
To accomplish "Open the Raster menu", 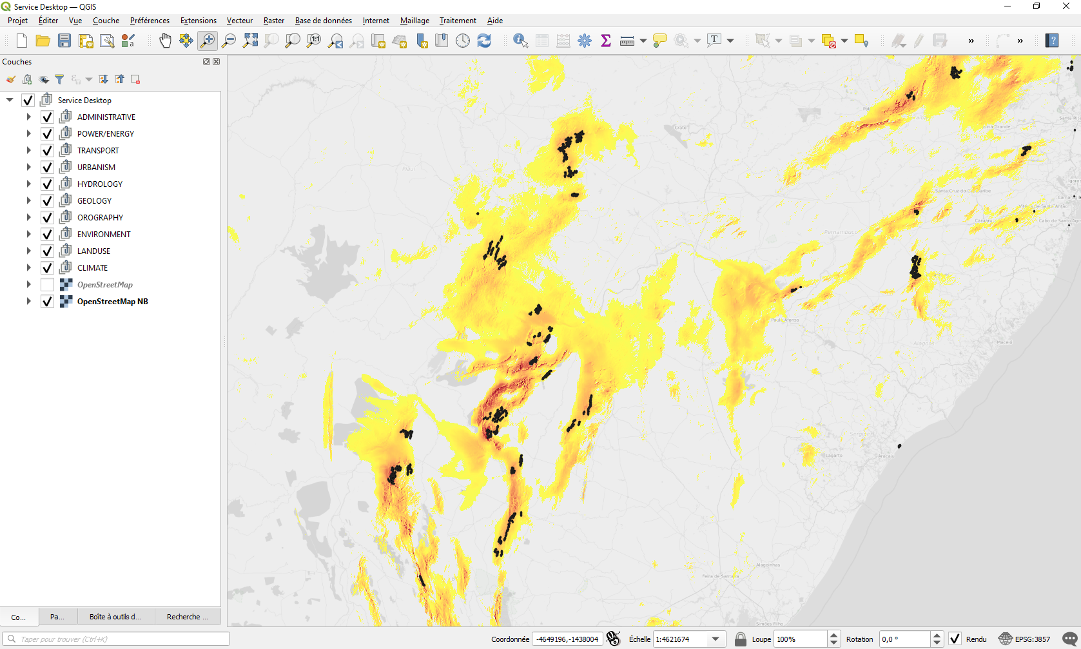I will (274, 21).
